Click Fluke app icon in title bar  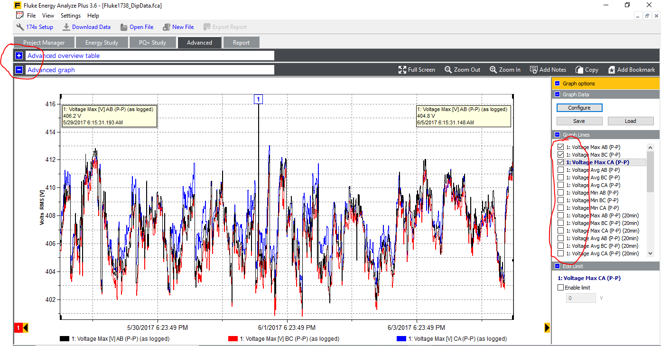click(18, 5)
